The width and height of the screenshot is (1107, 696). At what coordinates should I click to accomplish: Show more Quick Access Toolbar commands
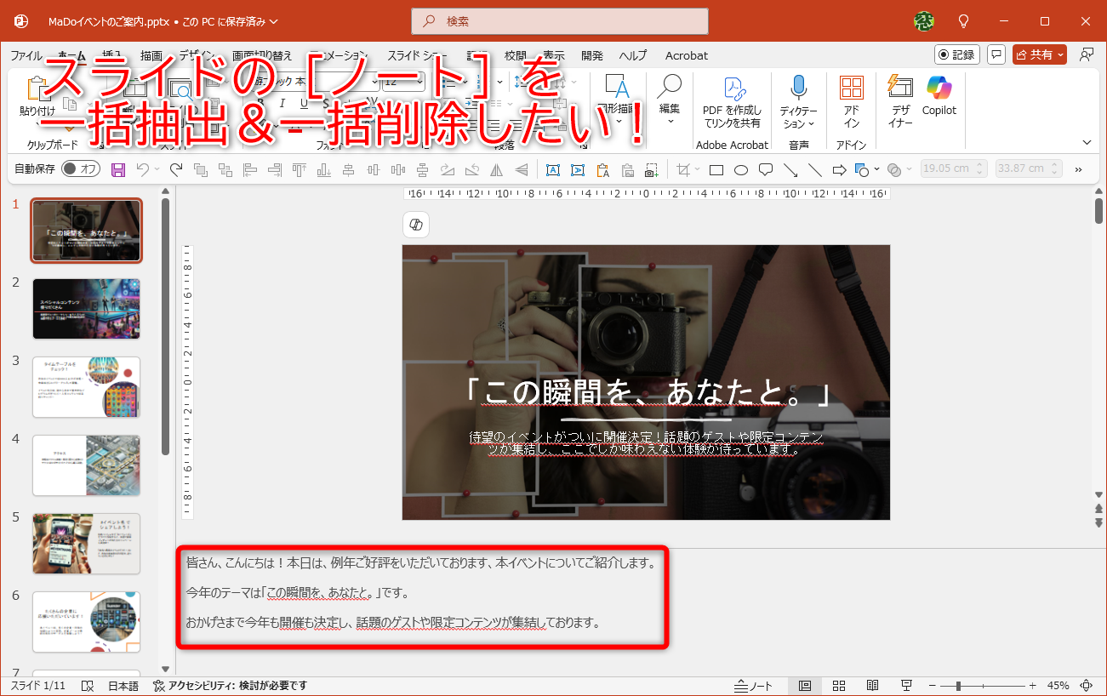(x=1077, y=168)
